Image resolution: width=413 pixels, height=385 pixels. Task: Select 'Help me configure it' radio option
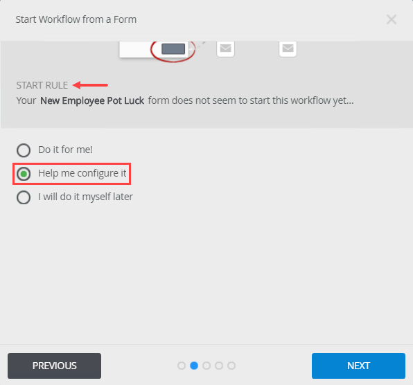24,174
